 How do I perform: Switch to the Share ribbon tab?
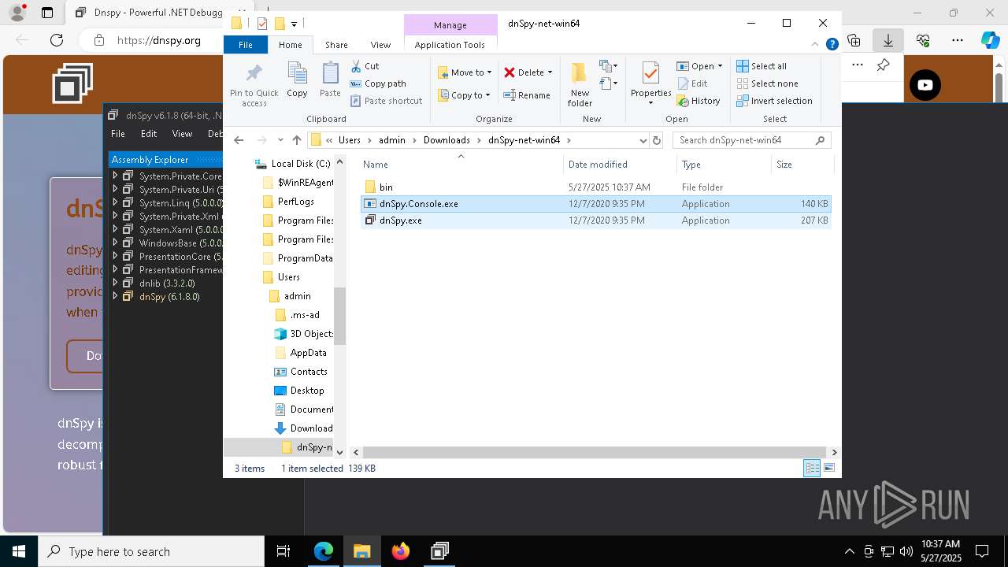[x=336, y=45]
